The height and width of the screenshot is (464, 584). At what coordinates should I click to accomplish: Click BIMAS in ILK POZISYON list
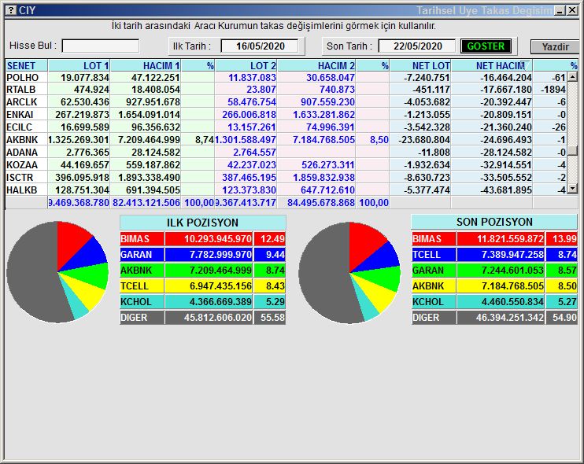click(x=142, y=239)
